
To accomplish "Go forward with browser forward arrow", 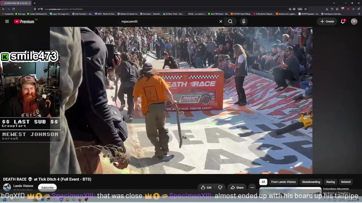I will point(8,9).
